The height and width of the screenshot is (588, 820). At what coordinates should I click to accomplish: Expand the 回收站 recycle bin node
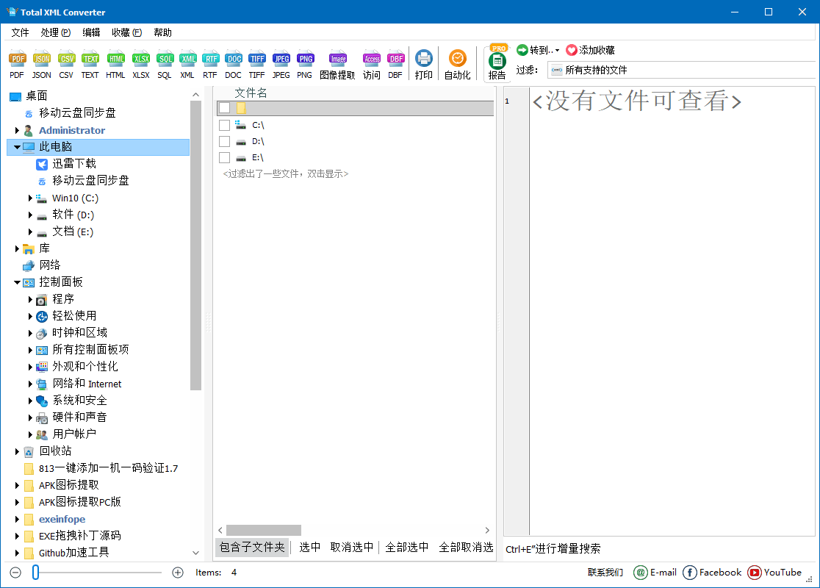pyautogui.click(x=17, y=451)
